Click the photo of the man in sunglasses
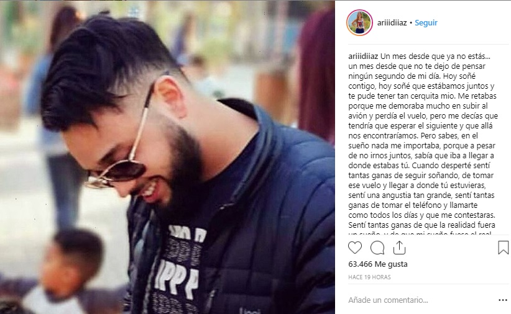This screenshot has height=314, width=511. [x=167, y=157]
